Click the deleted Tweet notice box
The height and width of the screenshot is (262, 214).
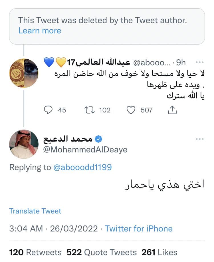pos(107,26)
